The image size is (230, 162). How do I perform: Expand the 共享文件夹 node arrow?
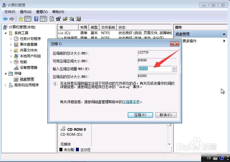click(11, 50)
